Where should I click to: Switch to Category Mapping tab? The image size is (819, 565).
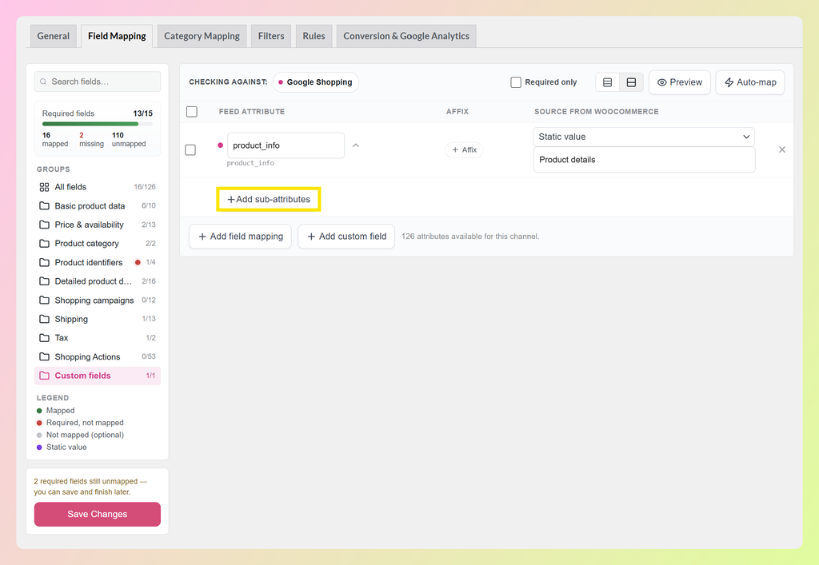(x=202, y=36)
